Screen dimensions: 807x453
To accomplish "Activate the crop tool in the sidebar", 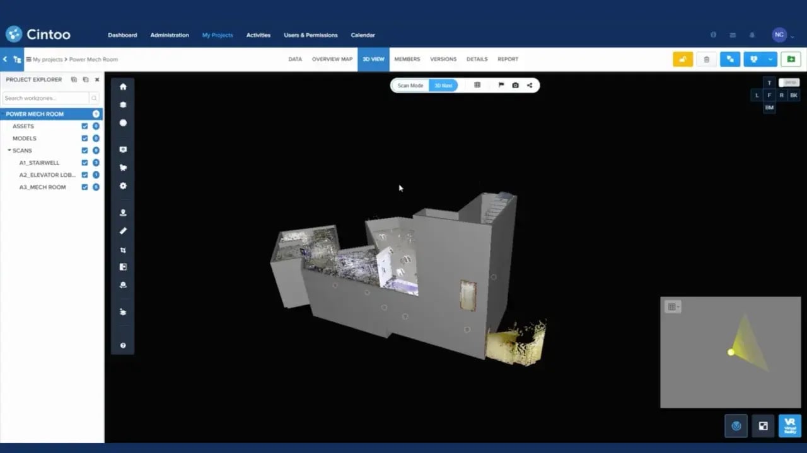I will click(123, 250).
